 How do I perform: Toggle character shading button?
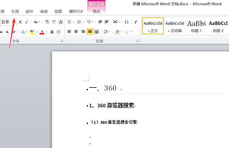point(52,32)
